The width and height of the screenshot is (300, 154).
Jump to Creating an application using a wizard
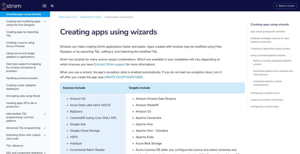click(x=270, y=49)
